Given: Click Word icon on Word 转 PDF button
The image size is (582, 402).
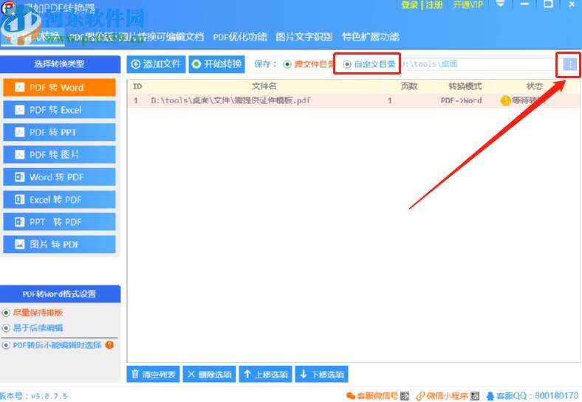Looking at the screenshot, I should tap(20, 177).
